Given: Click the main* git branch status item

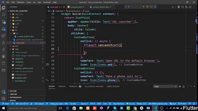Looking at the screenshot, I should click(6, 104).
